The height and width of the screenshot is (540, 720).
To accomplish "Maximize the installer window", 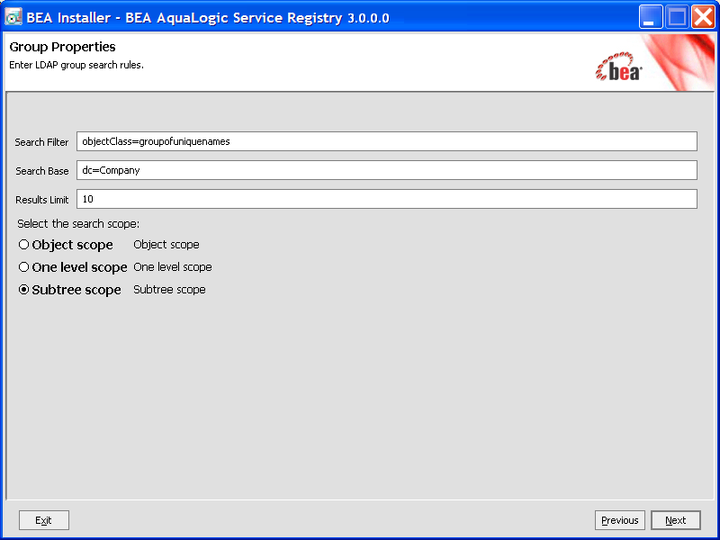I will click(677, 17).
